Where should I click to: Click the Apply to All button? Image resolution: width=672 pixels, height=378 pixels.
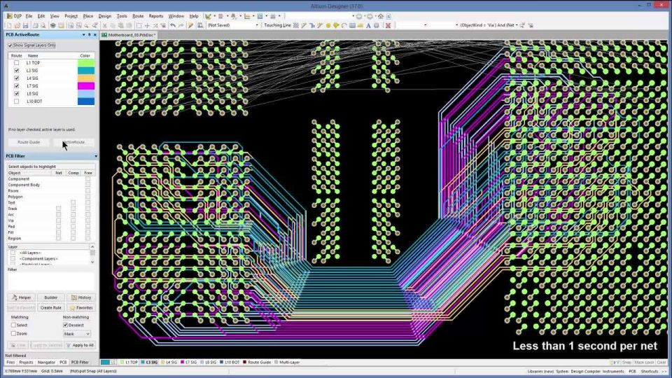(80, 345)
